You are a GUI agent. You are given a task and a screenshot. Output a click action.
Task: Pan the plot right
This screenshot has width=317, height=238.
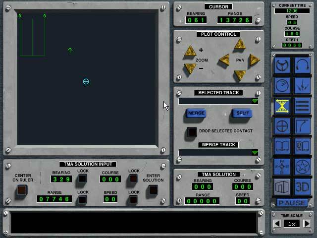(x=254, y=60)
